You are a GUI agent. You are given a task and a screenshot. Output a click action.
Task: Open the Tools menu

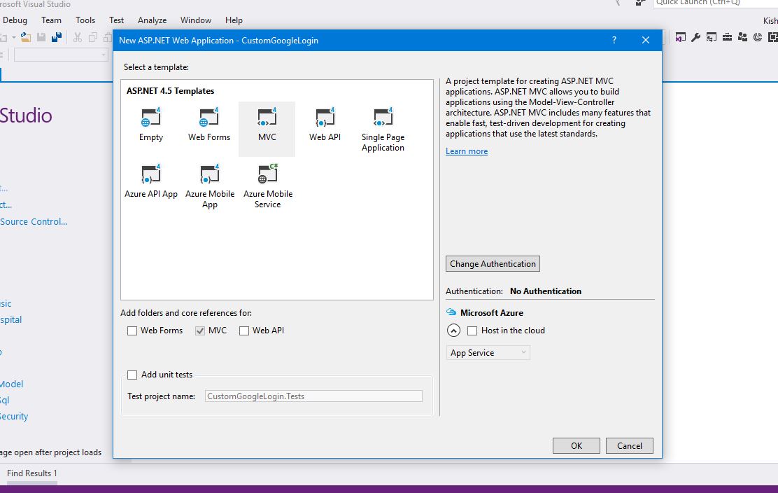[85, 20]
